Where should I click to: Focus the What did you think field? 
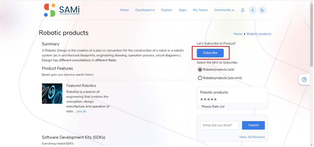point(219,126)
